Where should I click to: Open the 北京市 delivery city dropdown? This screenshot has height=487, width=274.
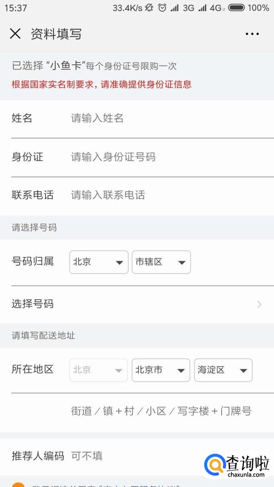(161, 370)
